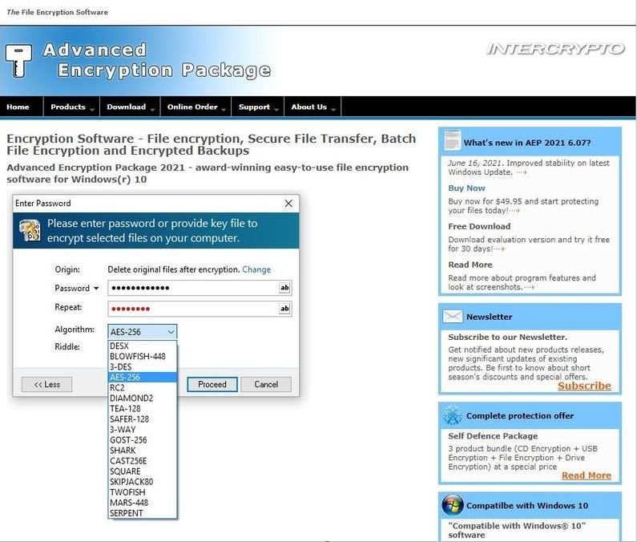
Task: Click the arrow after 'look at screenshots.'
Action: point(530,287)
